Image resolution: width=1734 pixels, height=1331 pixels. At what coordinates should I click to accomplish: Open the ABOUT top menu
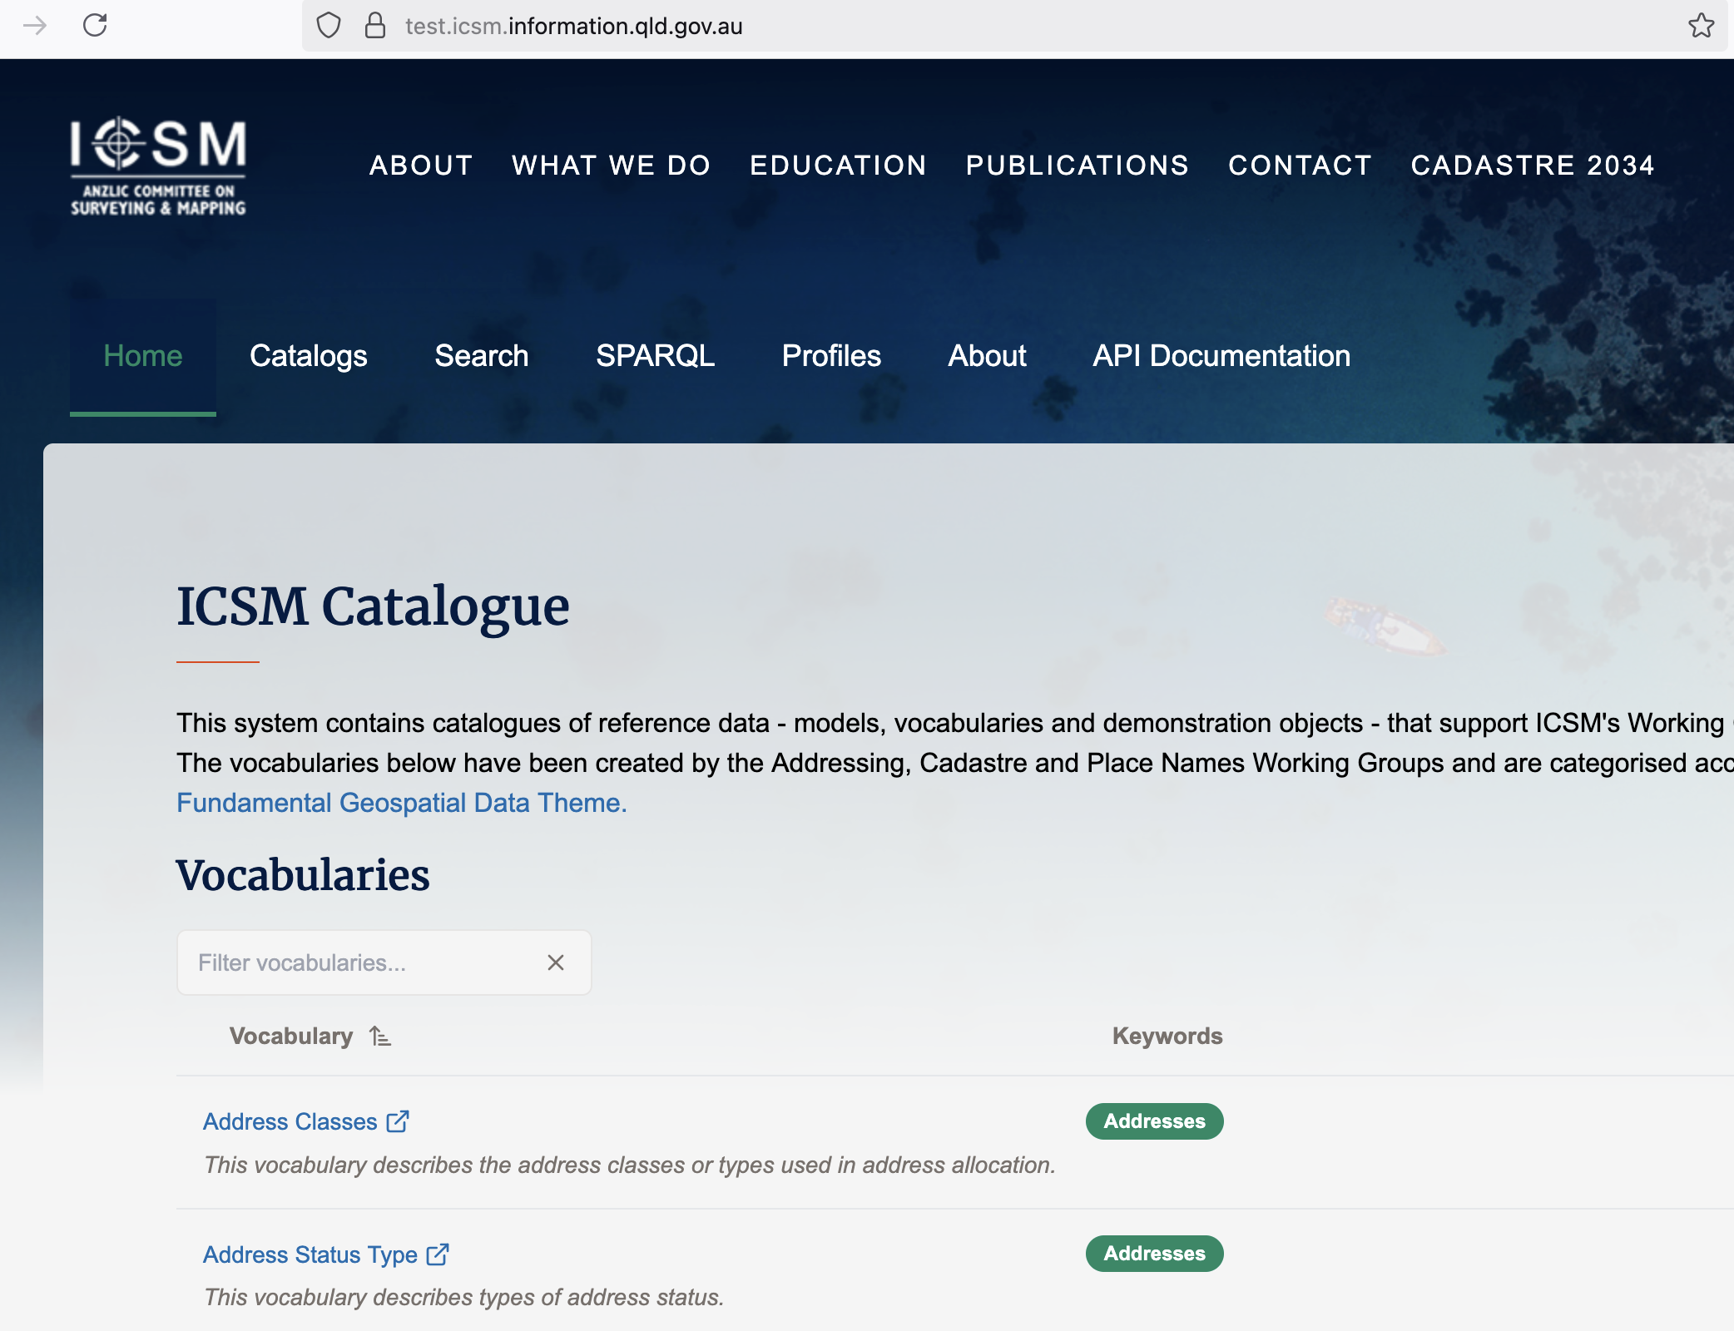421,166
